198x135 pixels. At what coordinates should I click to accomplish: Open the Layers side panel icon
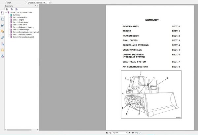[2, 25]
